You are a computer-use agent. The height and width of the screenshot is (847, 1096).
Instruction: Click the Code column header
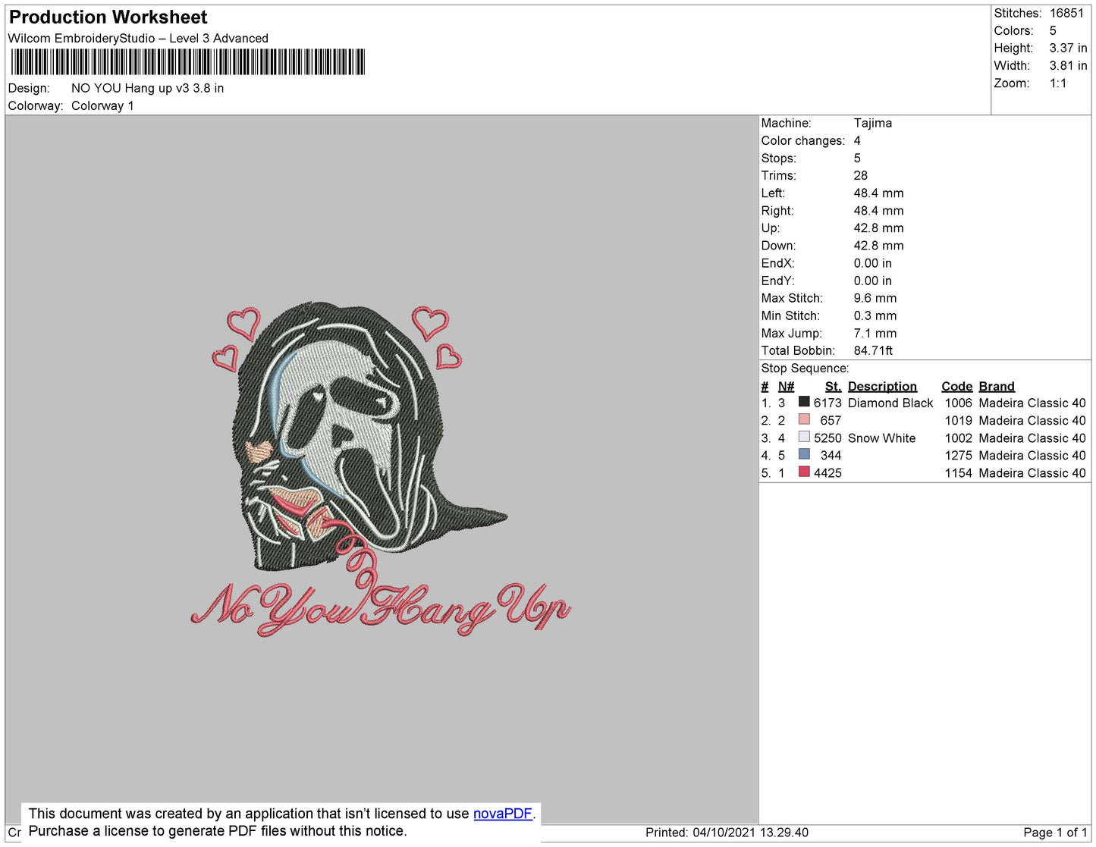956,386
